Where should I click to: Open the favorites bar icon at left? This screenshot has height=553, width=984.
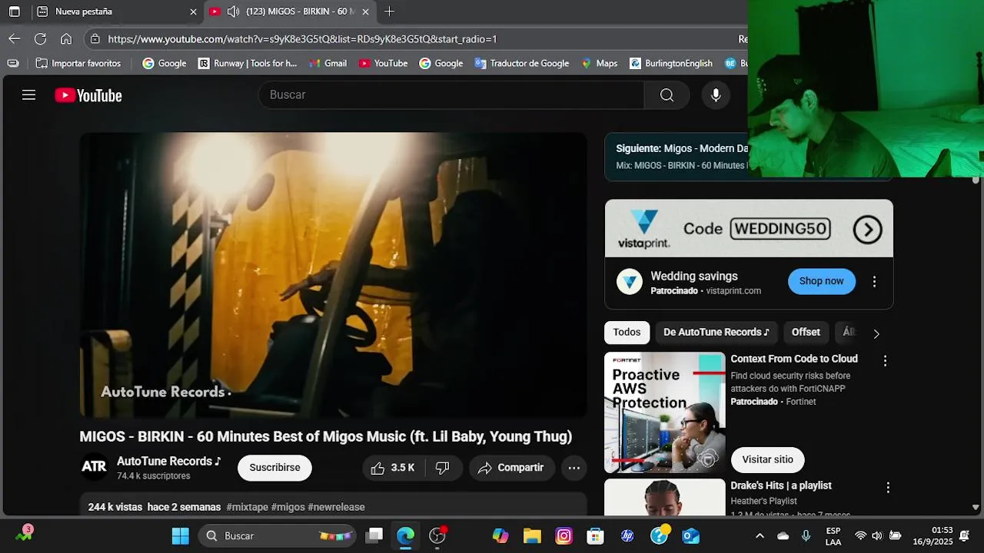coord(13,63)
